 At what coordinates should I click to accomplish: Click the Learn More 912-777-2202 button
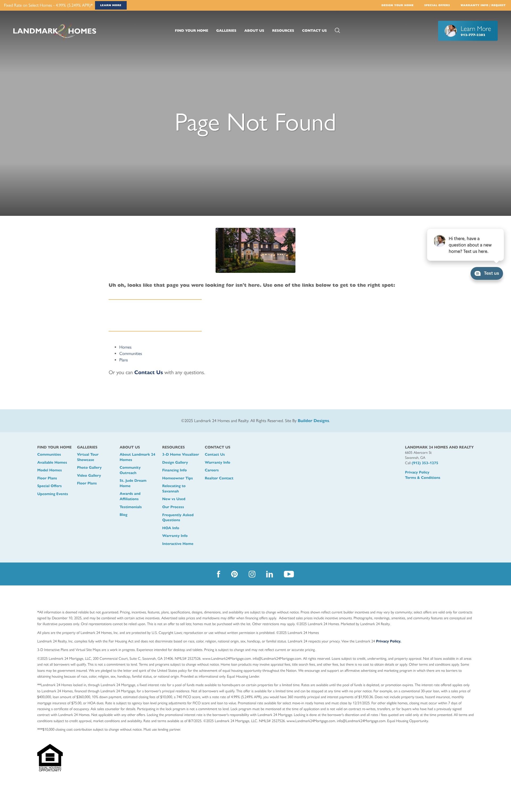pos(467,31)
